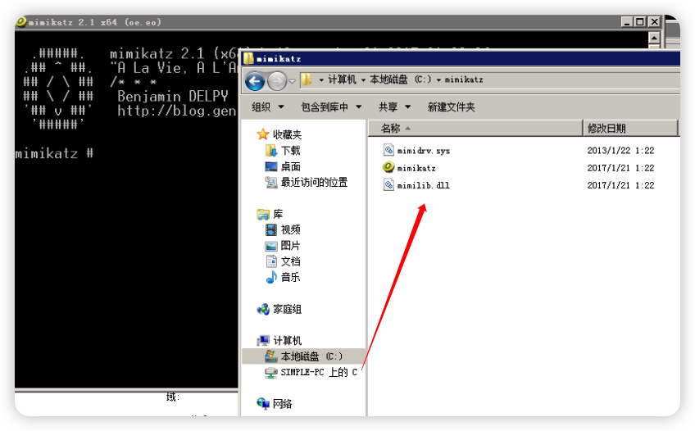Click the 网络 network icon
This screenshot has height=431, width=695.
click(263, 403)
